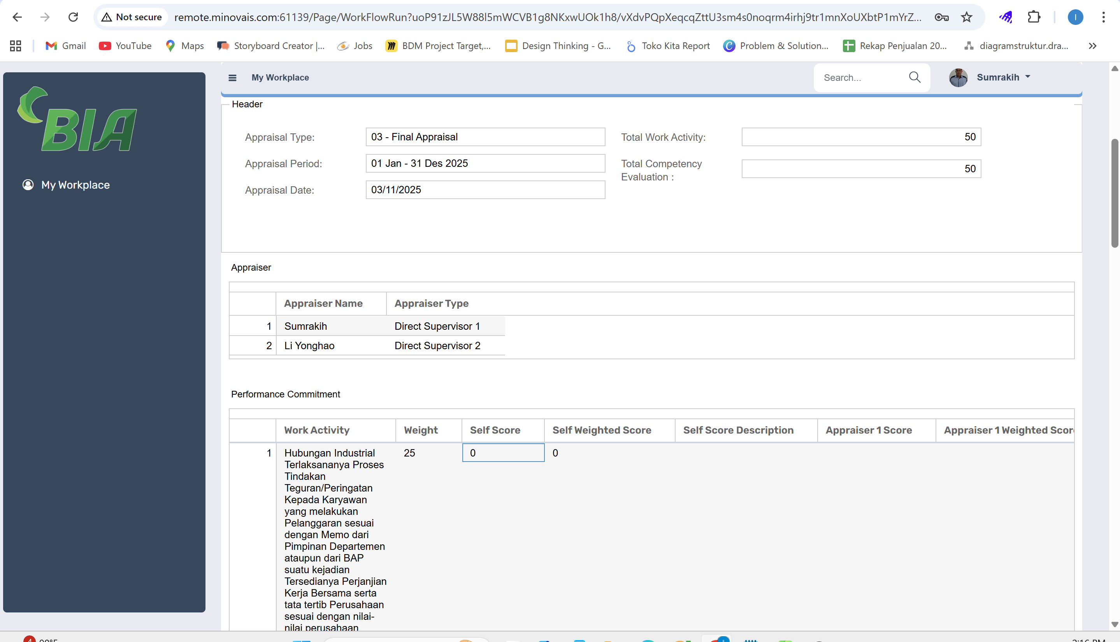
Task: Click the BIA logo in sidebar
Action: pos(78,119)
